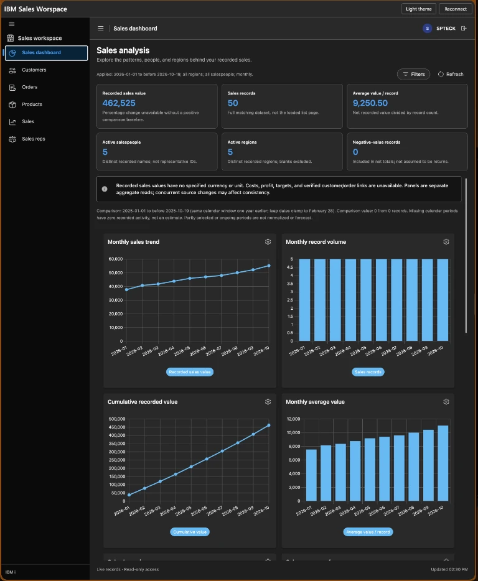The width and height of the screenshot is (478, 581).
Task: Toggle the Sales records legend chip
Action: click(368, 372)
